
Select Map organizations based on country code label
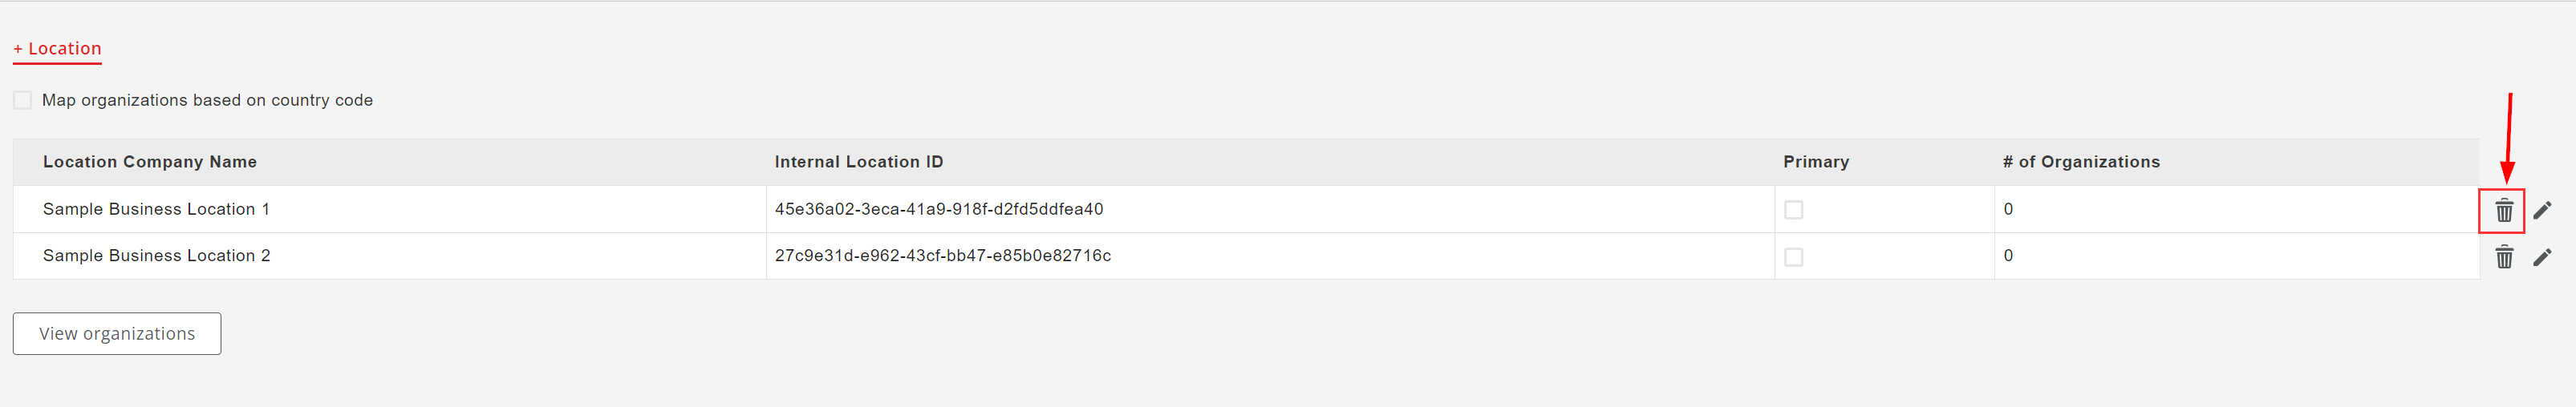(207, 100)
